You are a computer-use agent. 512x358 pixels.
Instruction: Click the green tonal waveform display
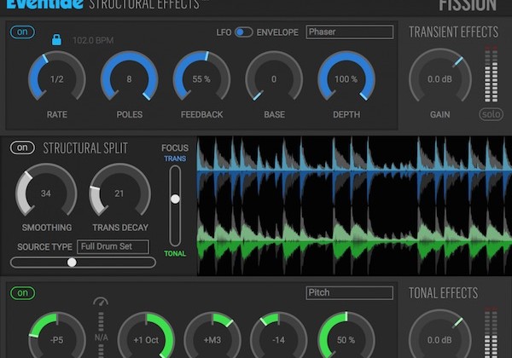354,243
